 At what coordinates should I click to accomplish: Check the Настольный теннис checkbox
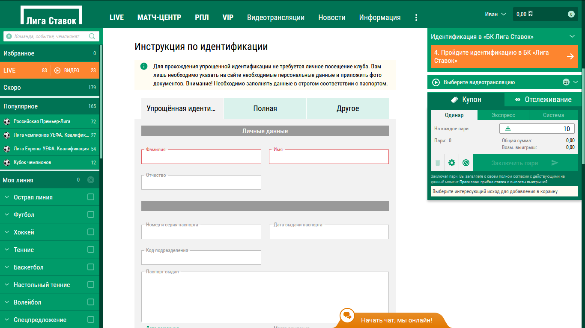91,284
